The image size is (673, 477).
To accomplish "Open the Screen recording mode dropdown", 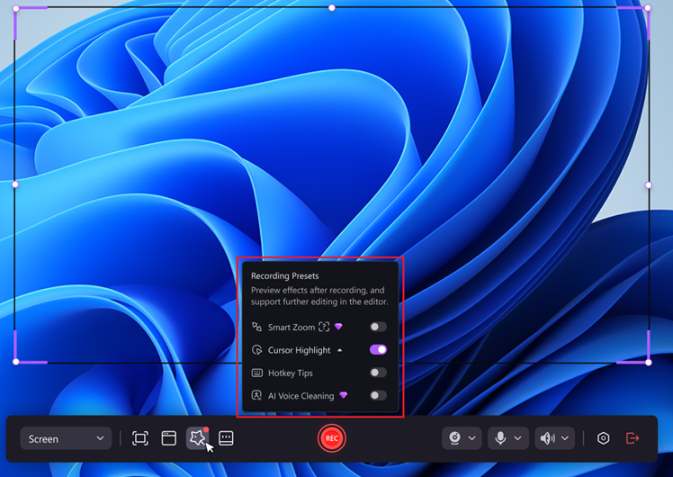I will coord(66,438).
